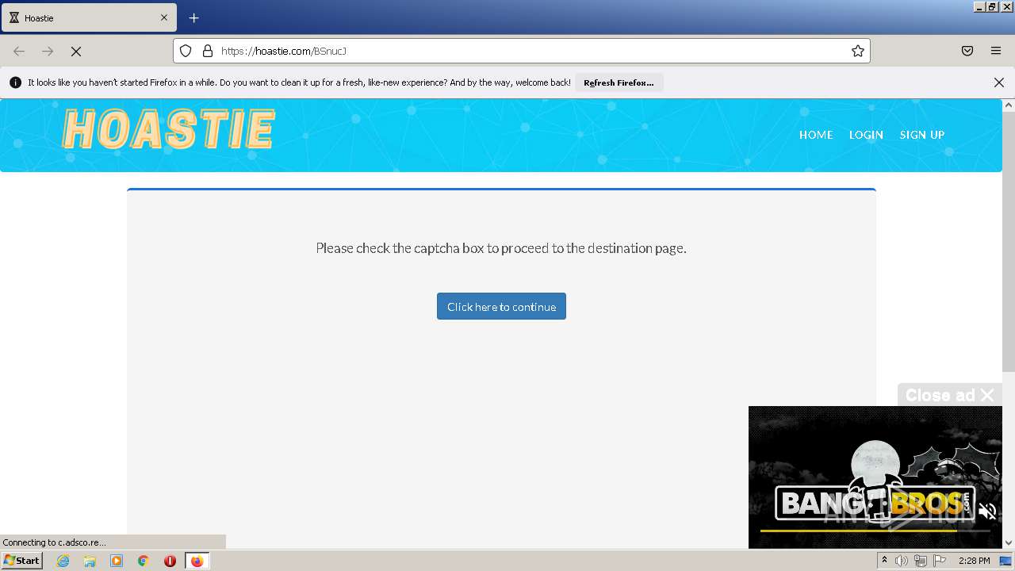
Task: Click the video ad thumbnail
Action: (875, 477)
